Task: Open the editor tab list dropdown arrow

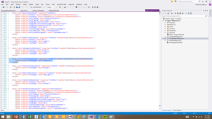Action: pos(160,11)
